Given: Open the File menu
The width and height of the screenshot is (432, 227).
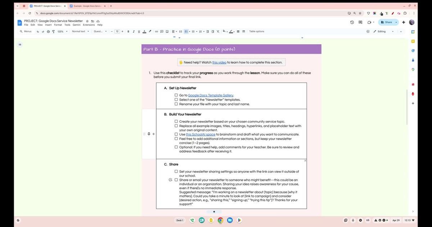Looking at the screenshot, I should point(26,25).
